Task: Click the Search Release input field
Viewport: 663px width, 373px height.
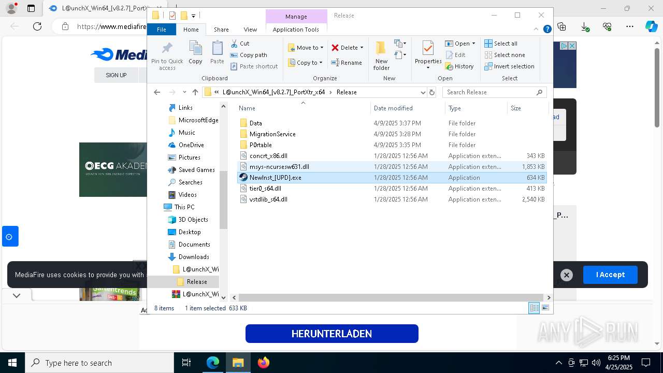Action: tap(490, 92)
